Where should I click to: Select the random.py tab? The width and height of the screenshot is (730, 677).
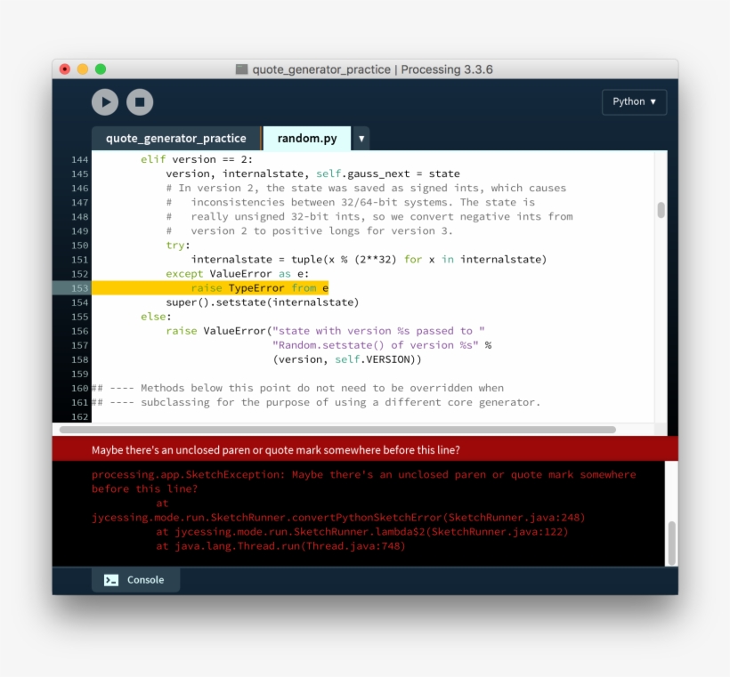306,138
